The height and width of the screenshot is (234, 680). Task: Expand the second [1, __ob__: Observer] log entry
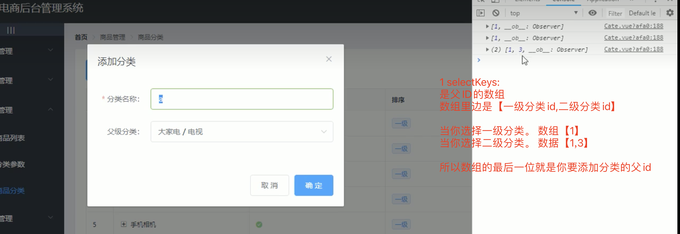(x=487, y=38)
